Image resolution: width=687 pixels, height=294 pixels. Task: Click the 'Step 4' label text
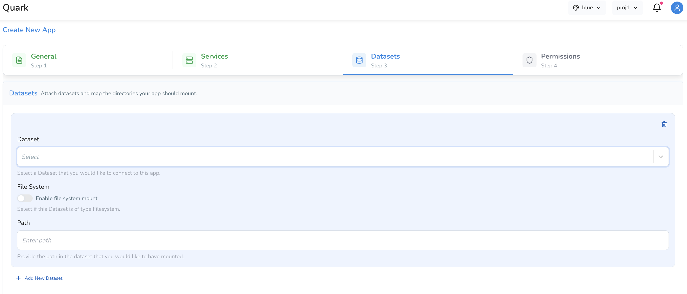pos(549,66)
